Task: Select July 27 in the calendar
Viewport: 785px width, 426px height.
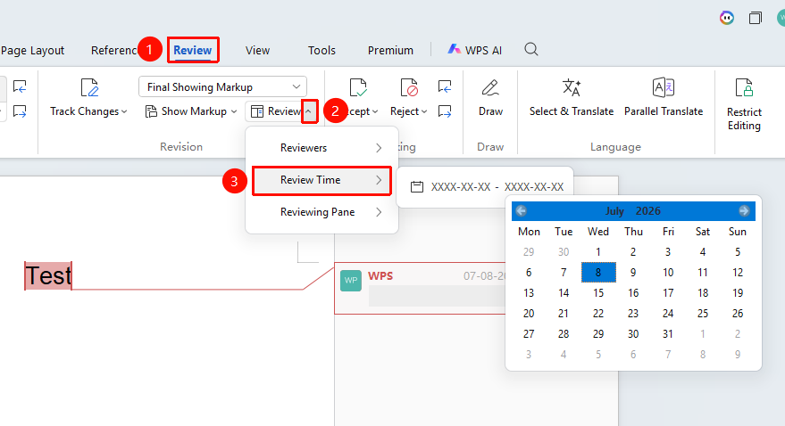Action: point(529,334)
